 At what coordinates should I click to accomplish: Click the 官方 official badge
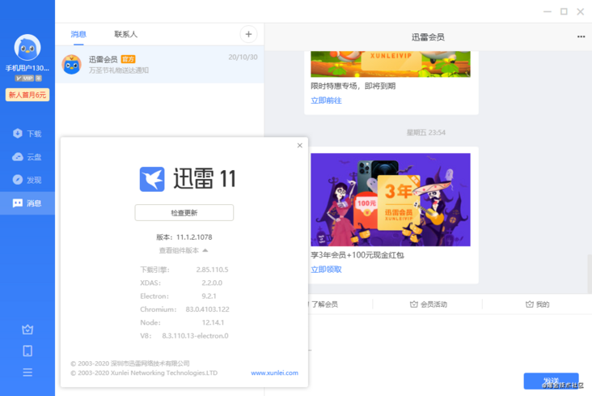(128, 59)
